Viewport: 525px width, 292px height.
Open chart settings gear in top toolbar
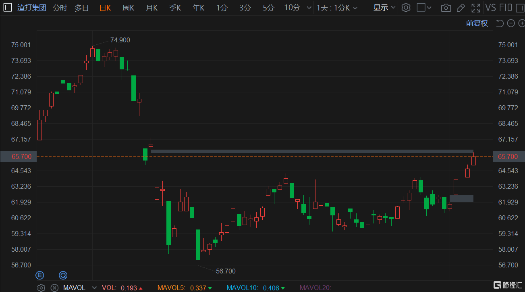(x=406, y=8)
